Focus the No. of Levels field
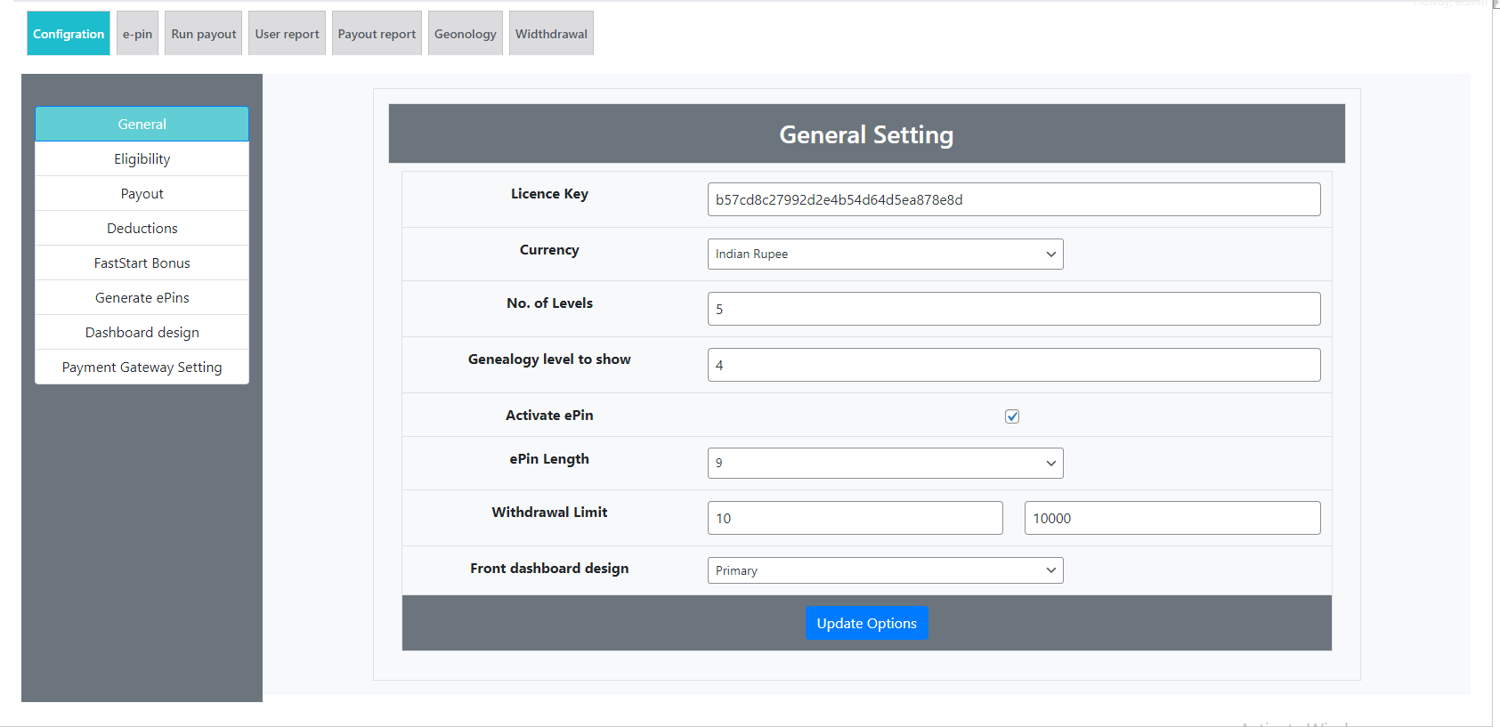Image resolution: width=1500 pixels, height=727 pixels. coord(1013,309)
